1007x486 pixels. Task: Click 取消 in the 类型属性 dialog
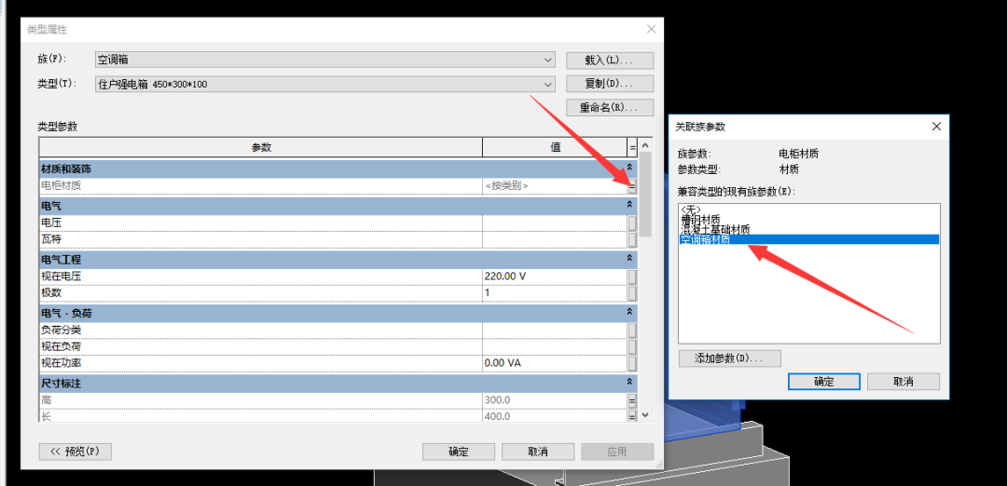point(538,452)
